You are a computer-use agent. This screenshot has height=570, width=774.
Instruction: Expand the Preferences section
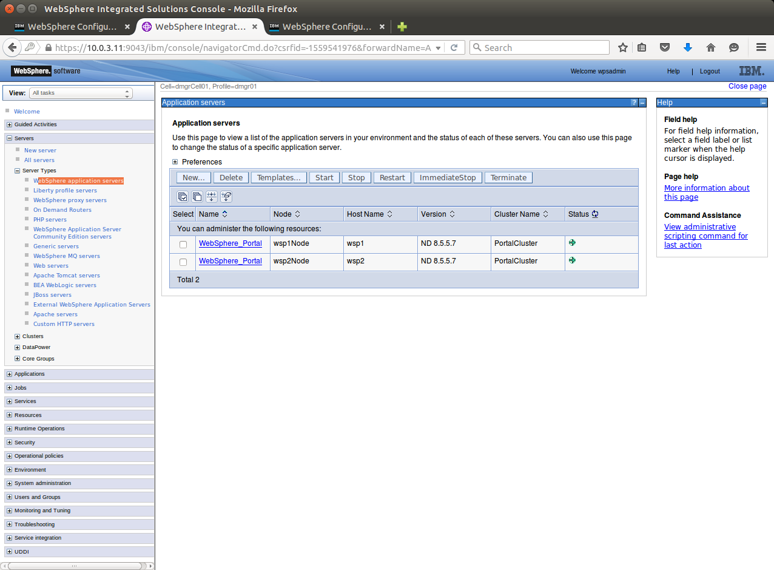(175, 162)
